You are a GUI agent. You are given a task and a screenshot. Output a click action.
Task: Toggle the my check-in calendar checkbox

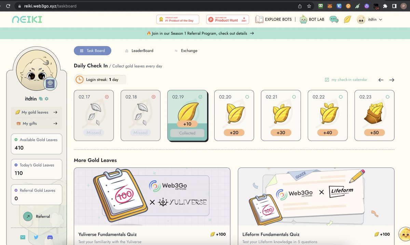327,80
